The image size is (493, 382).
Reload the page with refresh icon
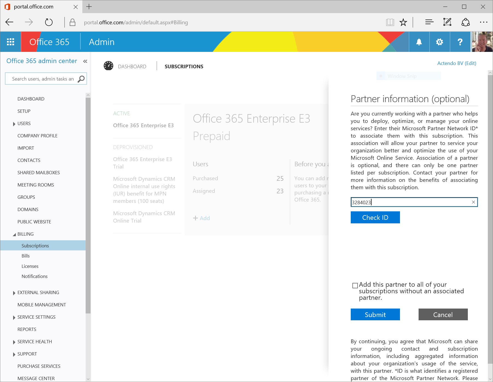click(49, 22)
